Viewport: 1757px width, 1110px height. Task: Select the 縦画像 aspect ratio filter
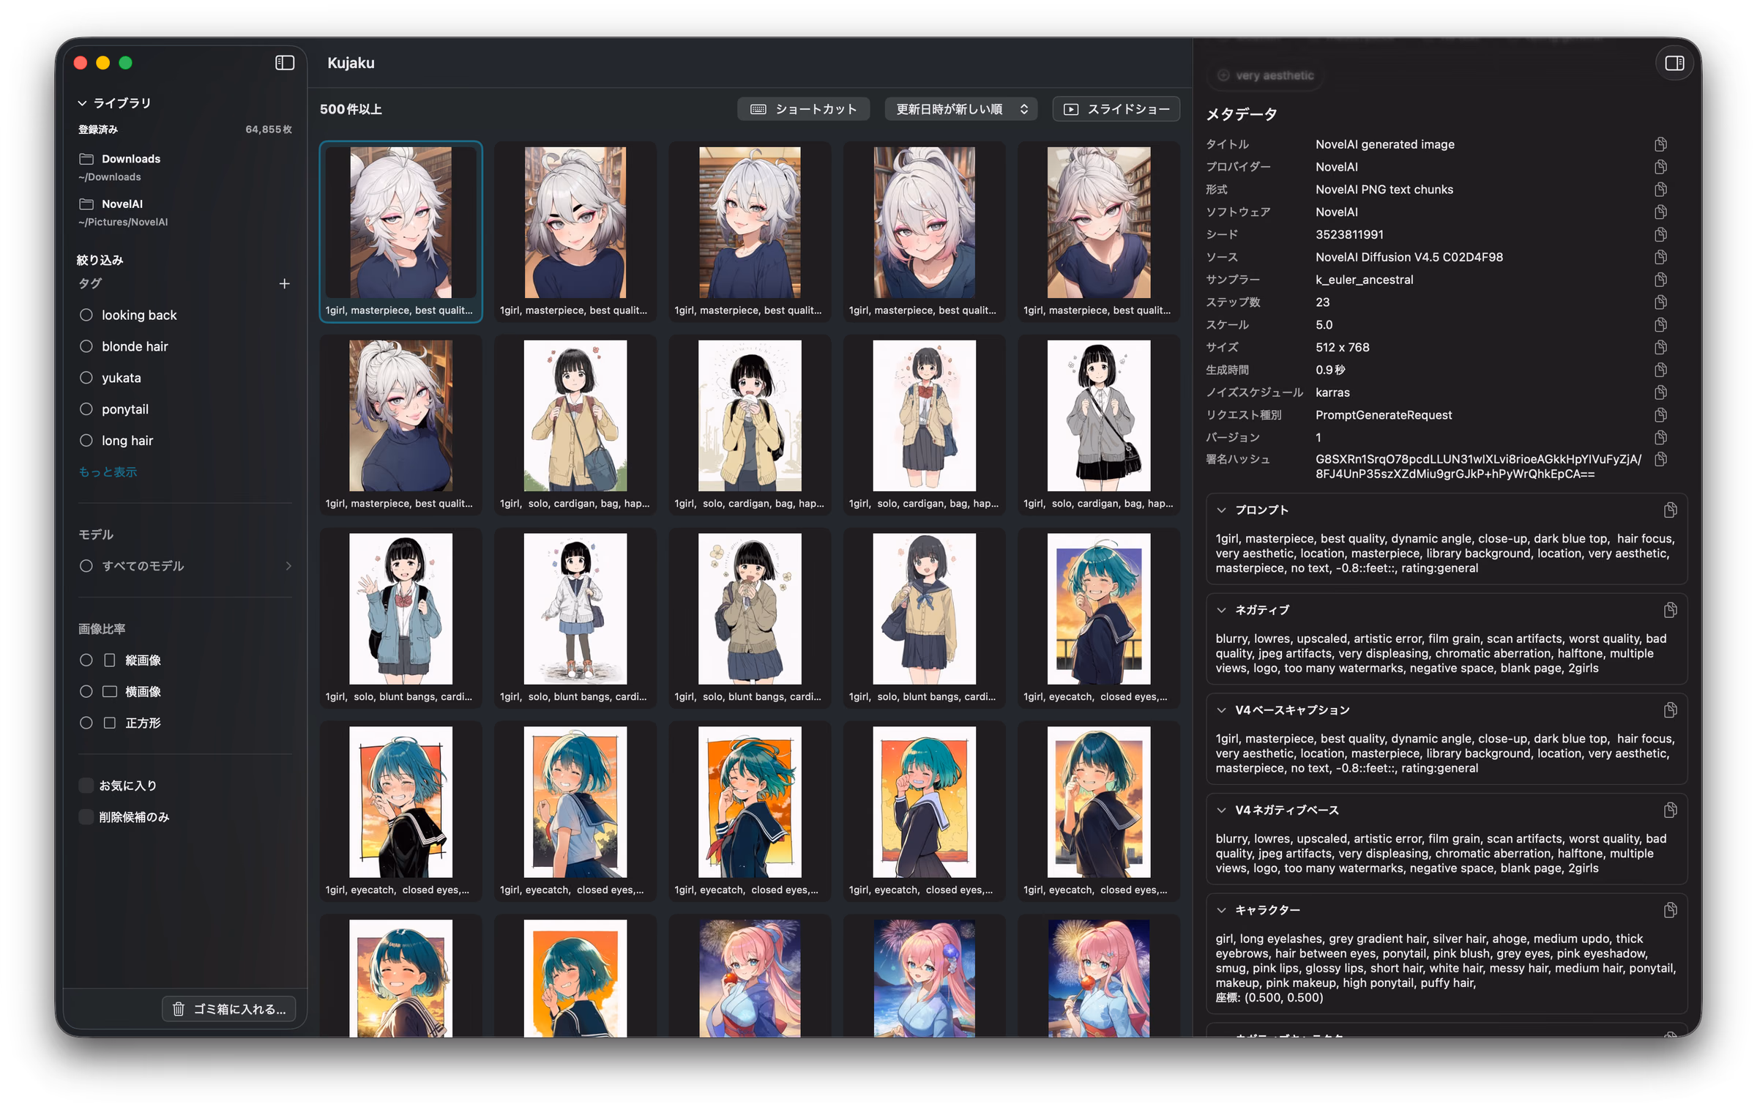point(86,660)
